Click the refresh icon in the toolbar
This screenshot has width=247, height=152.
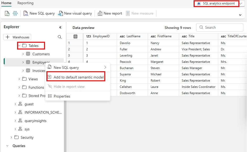click(x=7, y=14)
